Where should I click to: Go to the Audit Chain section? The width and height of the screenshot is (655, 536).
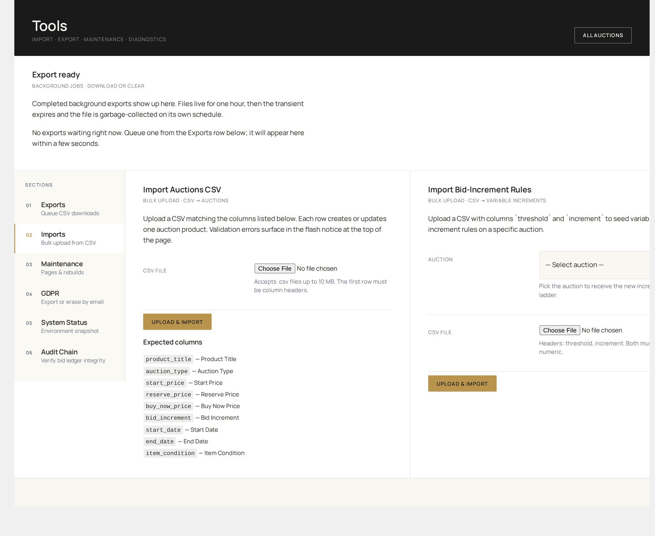[x=70, y=356]
